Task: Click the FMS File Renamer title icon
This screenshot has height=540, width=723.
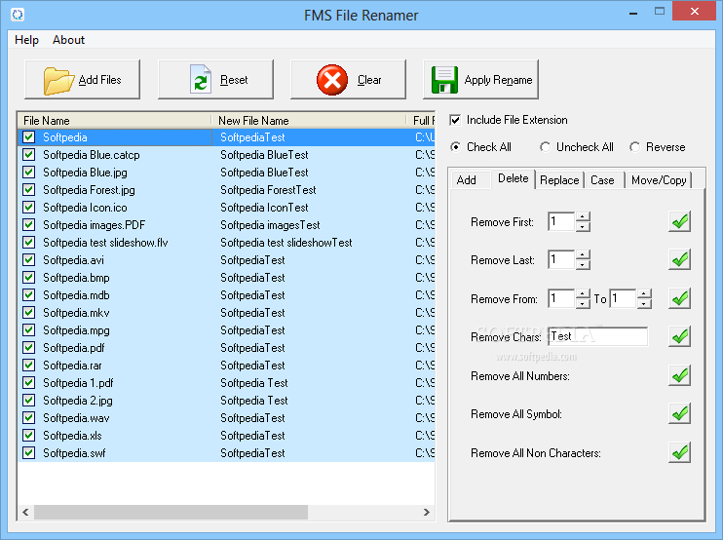Action: 18,15
